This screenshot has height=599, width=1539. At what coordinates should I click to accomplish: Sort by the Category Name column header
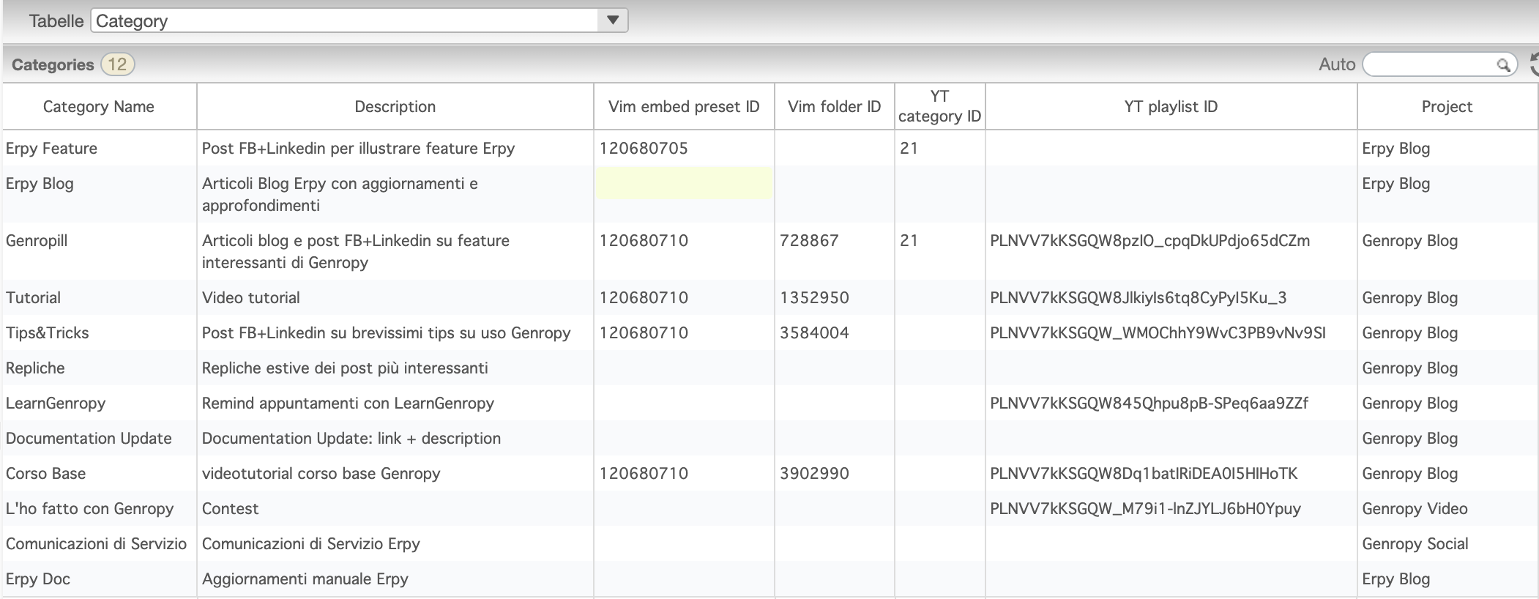point(99,107)
